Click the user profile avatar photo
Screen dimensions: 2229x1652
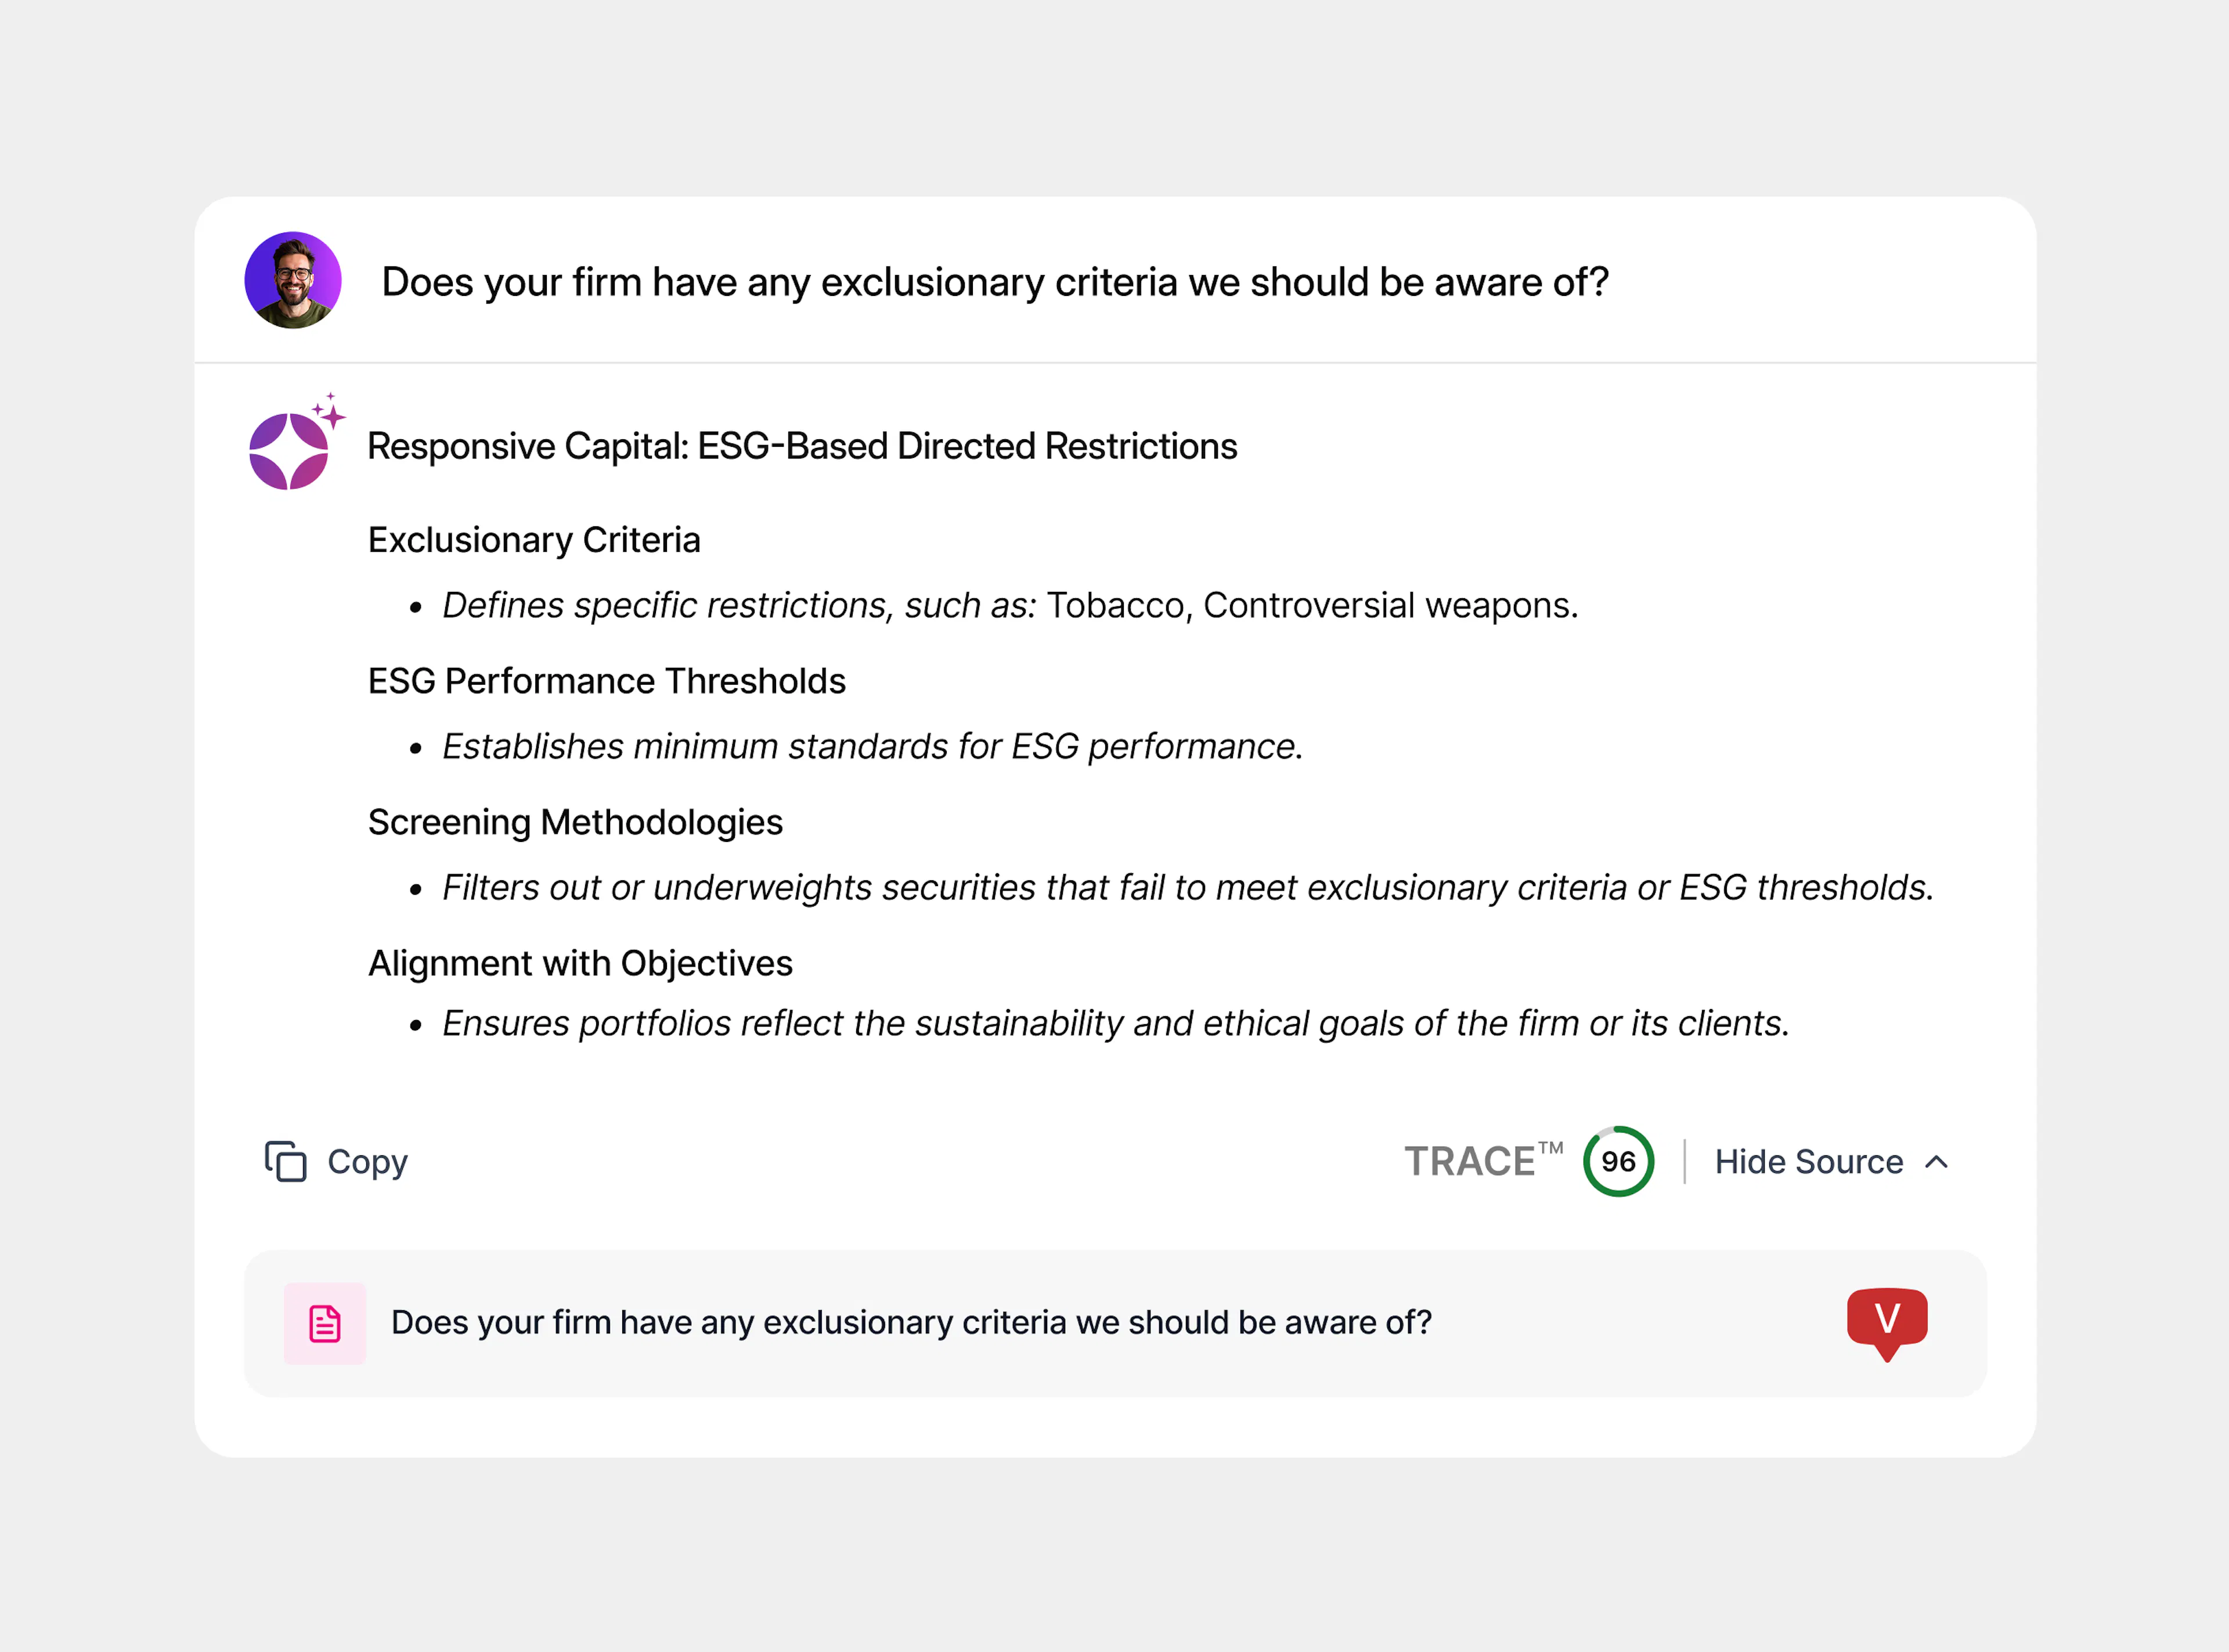click(293, 281)
